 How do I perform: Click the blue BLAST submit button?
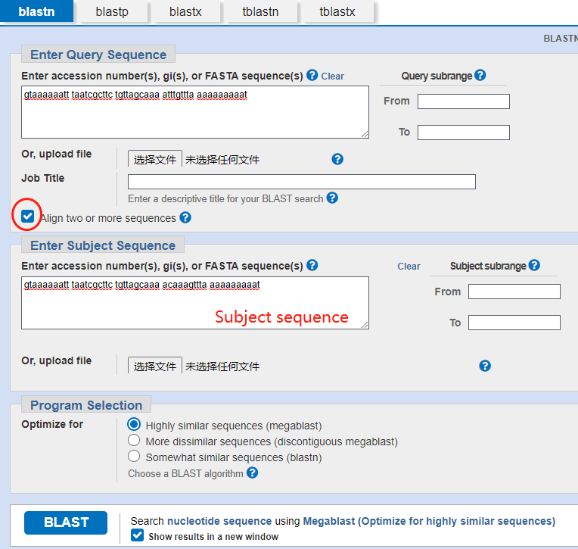coord(66,522)
